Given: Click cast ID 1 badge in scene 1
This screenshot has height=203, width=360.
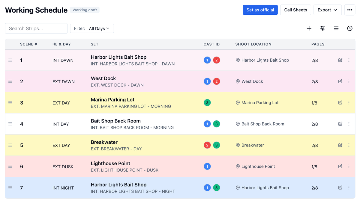Looking at the screenshot, I should tap(207, 60).
